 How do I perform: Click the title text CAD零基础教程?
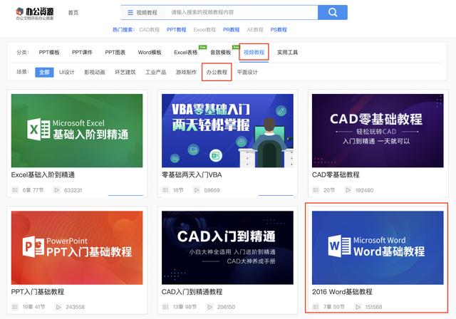pyautogui.click(x=336, y=175)
